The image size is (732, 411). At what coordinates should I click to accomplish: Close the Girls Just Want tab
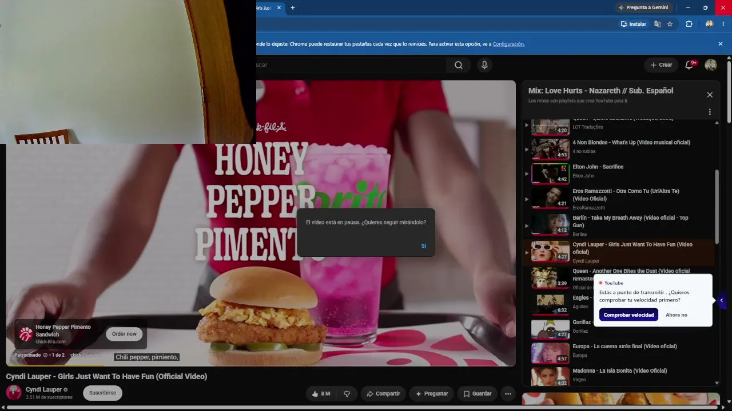point(279,7)
